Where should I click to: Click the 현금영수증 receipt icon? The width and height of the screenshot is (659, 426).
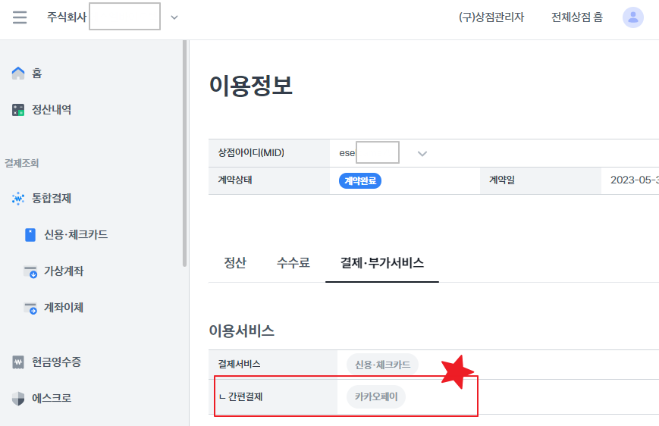click(x=18, y=362)
